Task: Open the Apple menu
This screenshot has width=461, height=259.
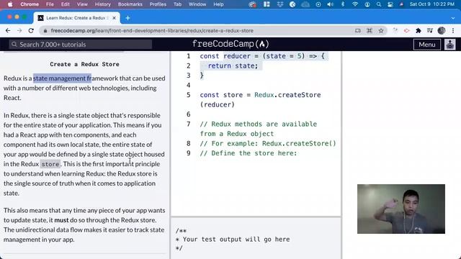Action: [10, 4]
